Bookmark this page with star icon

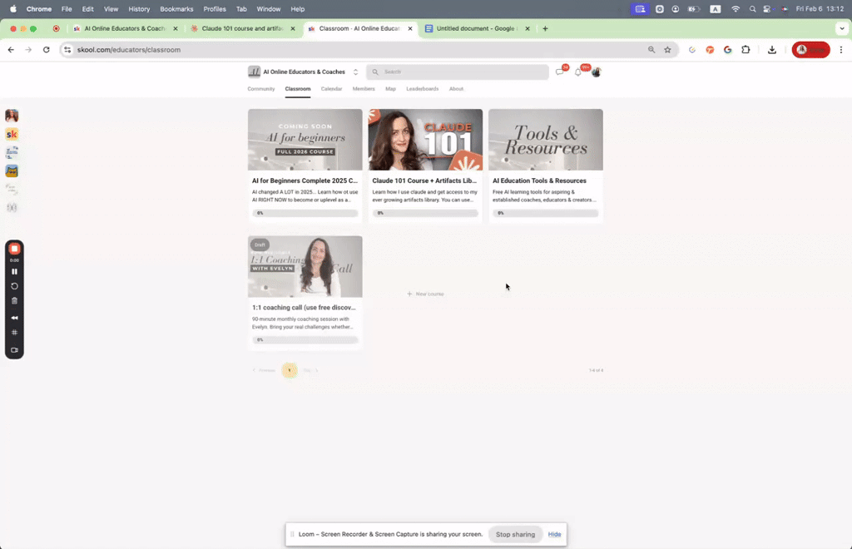pos(667,49)
